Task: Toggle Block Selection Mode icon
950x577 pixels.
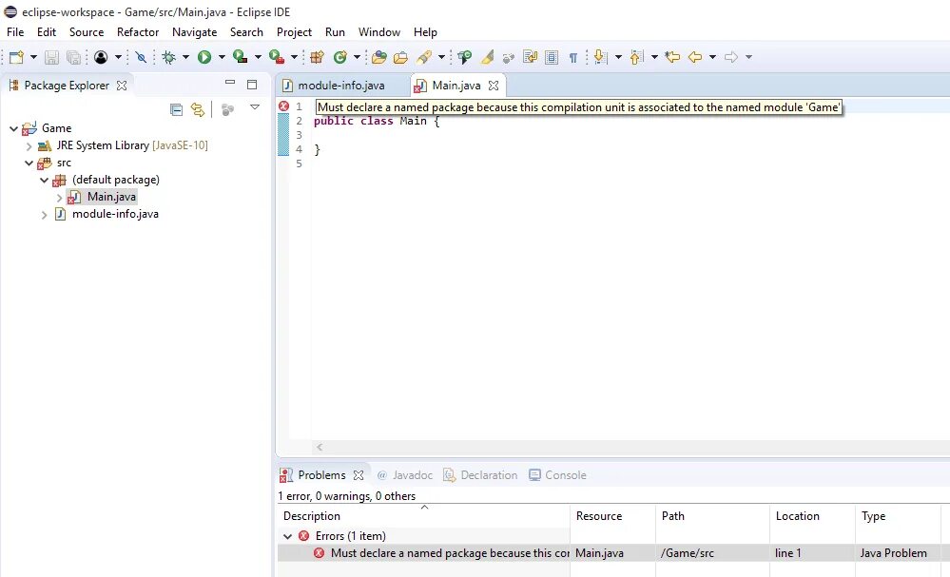Action: click(x=552, y=57)
